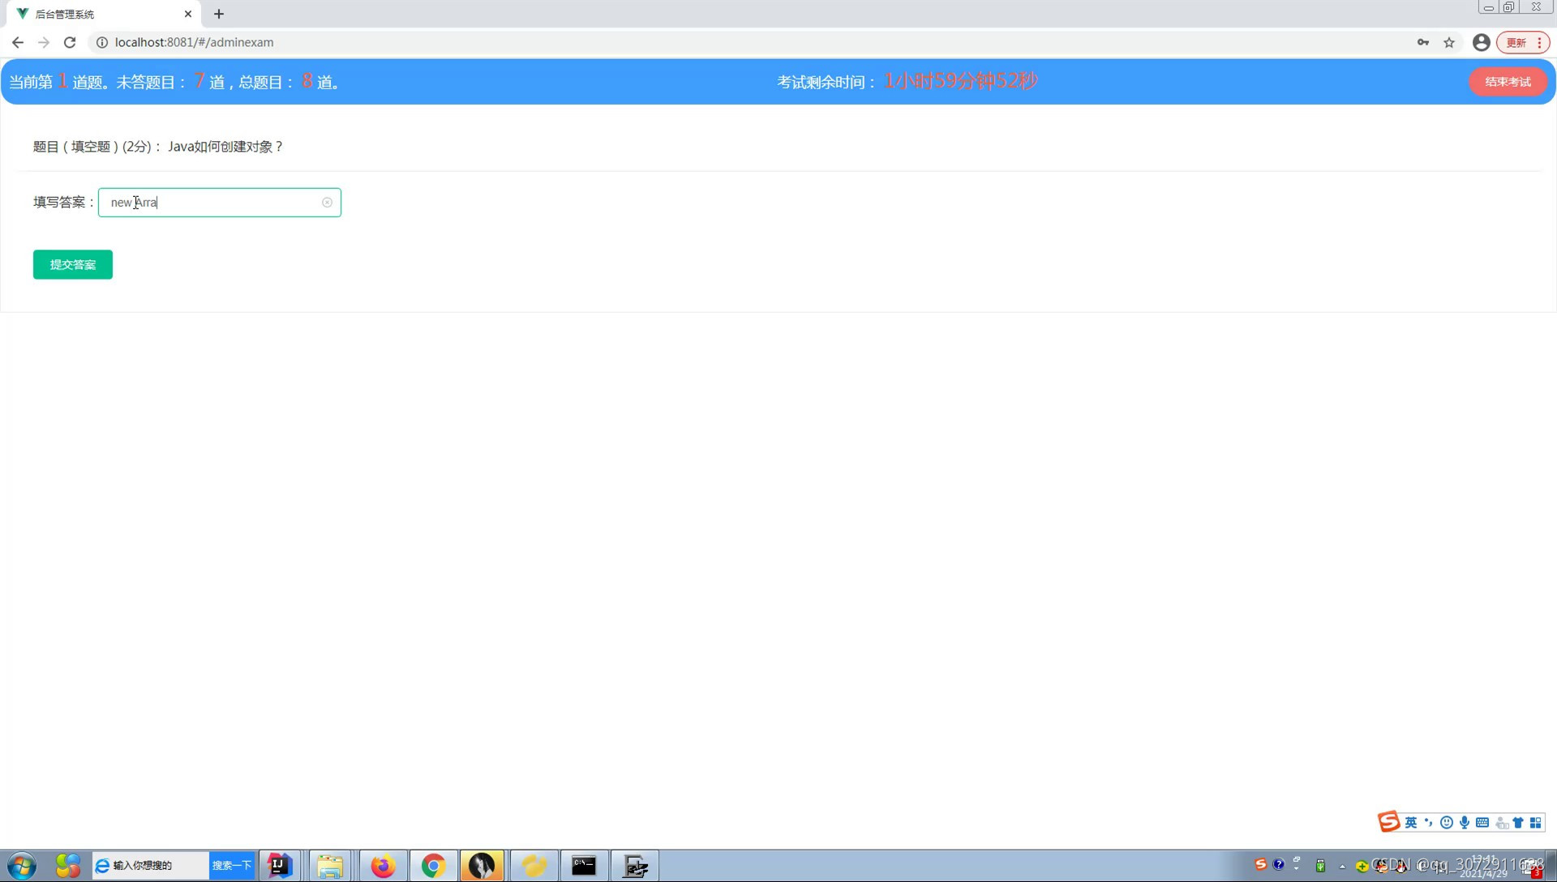Clear the answer input with the clear icon

327,203
